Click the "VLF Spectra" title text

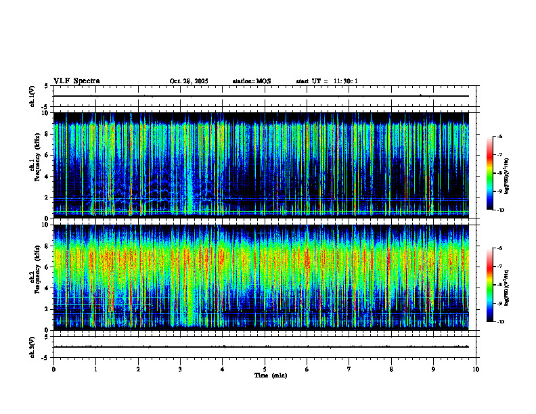click(x=76, y=81)
